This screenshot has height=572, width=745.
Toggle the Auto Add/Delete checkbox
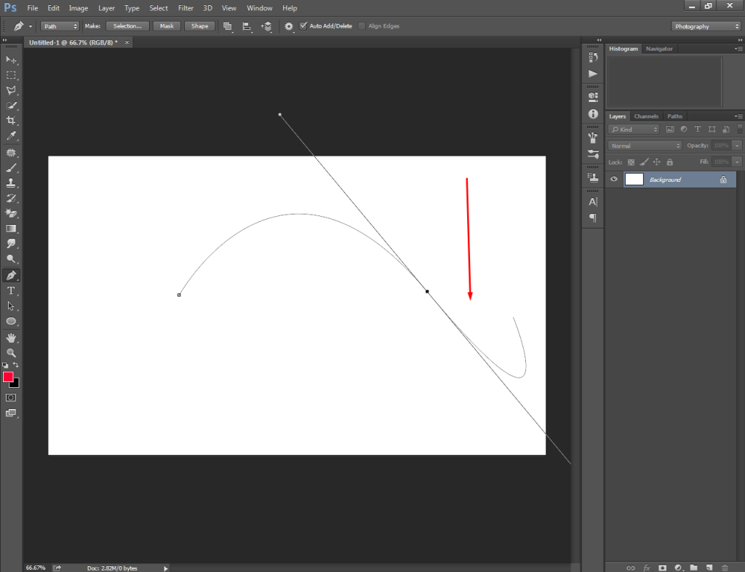click(x=303, y=25)
